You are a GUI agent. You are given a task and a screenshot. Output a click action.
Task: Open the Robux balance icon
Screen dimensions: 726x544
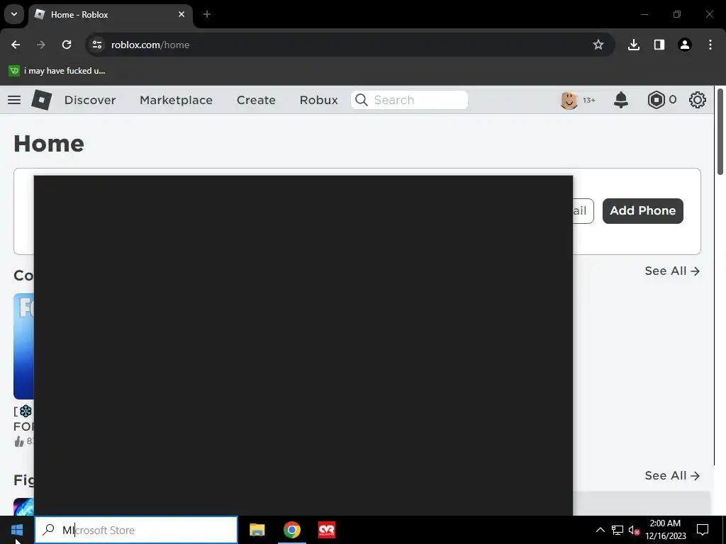656,100
